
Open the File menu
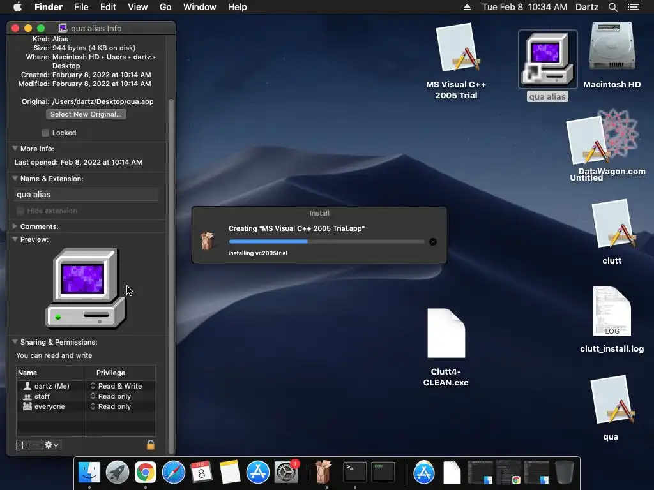pyautogui.click(x=81, y=7)
